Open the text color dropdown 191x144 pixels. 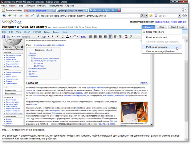68,36
